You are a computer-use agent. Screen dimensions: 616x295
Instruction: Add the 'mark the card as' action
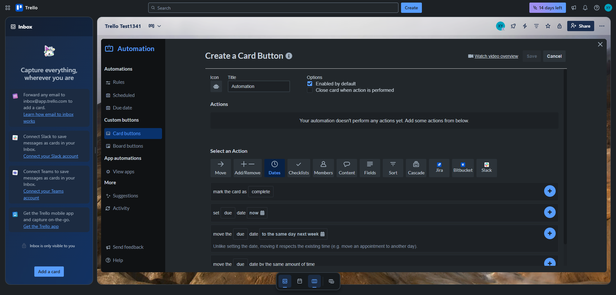click(550, 191)
